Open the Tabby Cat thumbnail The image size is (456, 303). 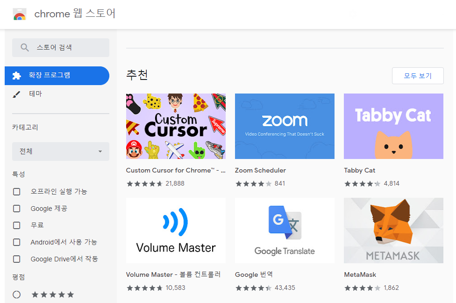pyautogui.click(x=393, y=126)
